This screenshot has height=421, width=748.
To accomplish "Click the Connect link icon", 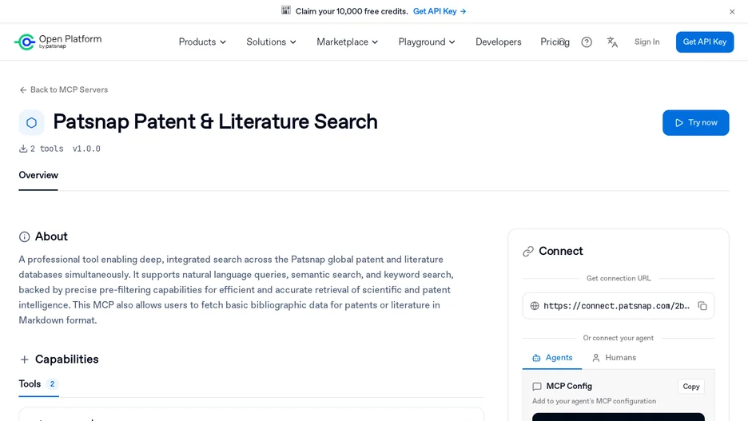I will [x=528, y=252].
